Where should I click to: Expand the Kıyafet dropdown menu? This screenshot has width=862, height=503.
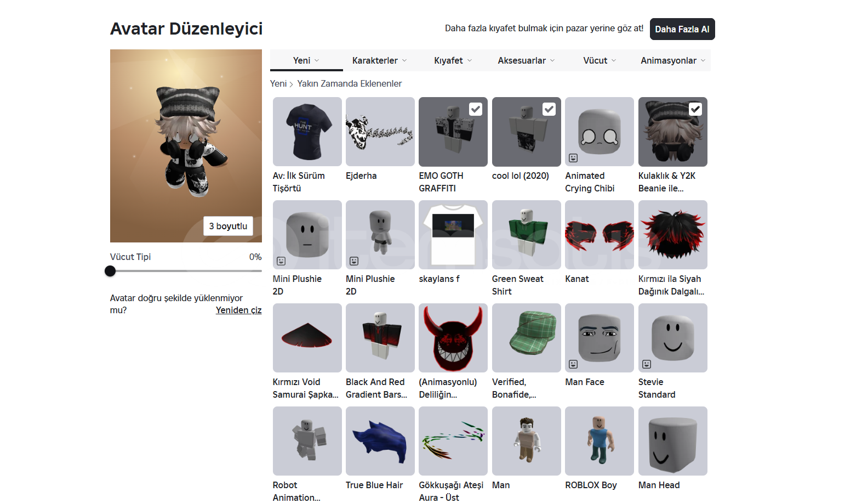[453, 60]
